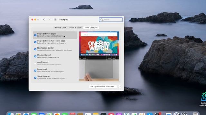Image resolution: width=206 pixels, height=115 pixels.
Task: Click the 'Trackpad' window title
Action: [x=63, y=19]
